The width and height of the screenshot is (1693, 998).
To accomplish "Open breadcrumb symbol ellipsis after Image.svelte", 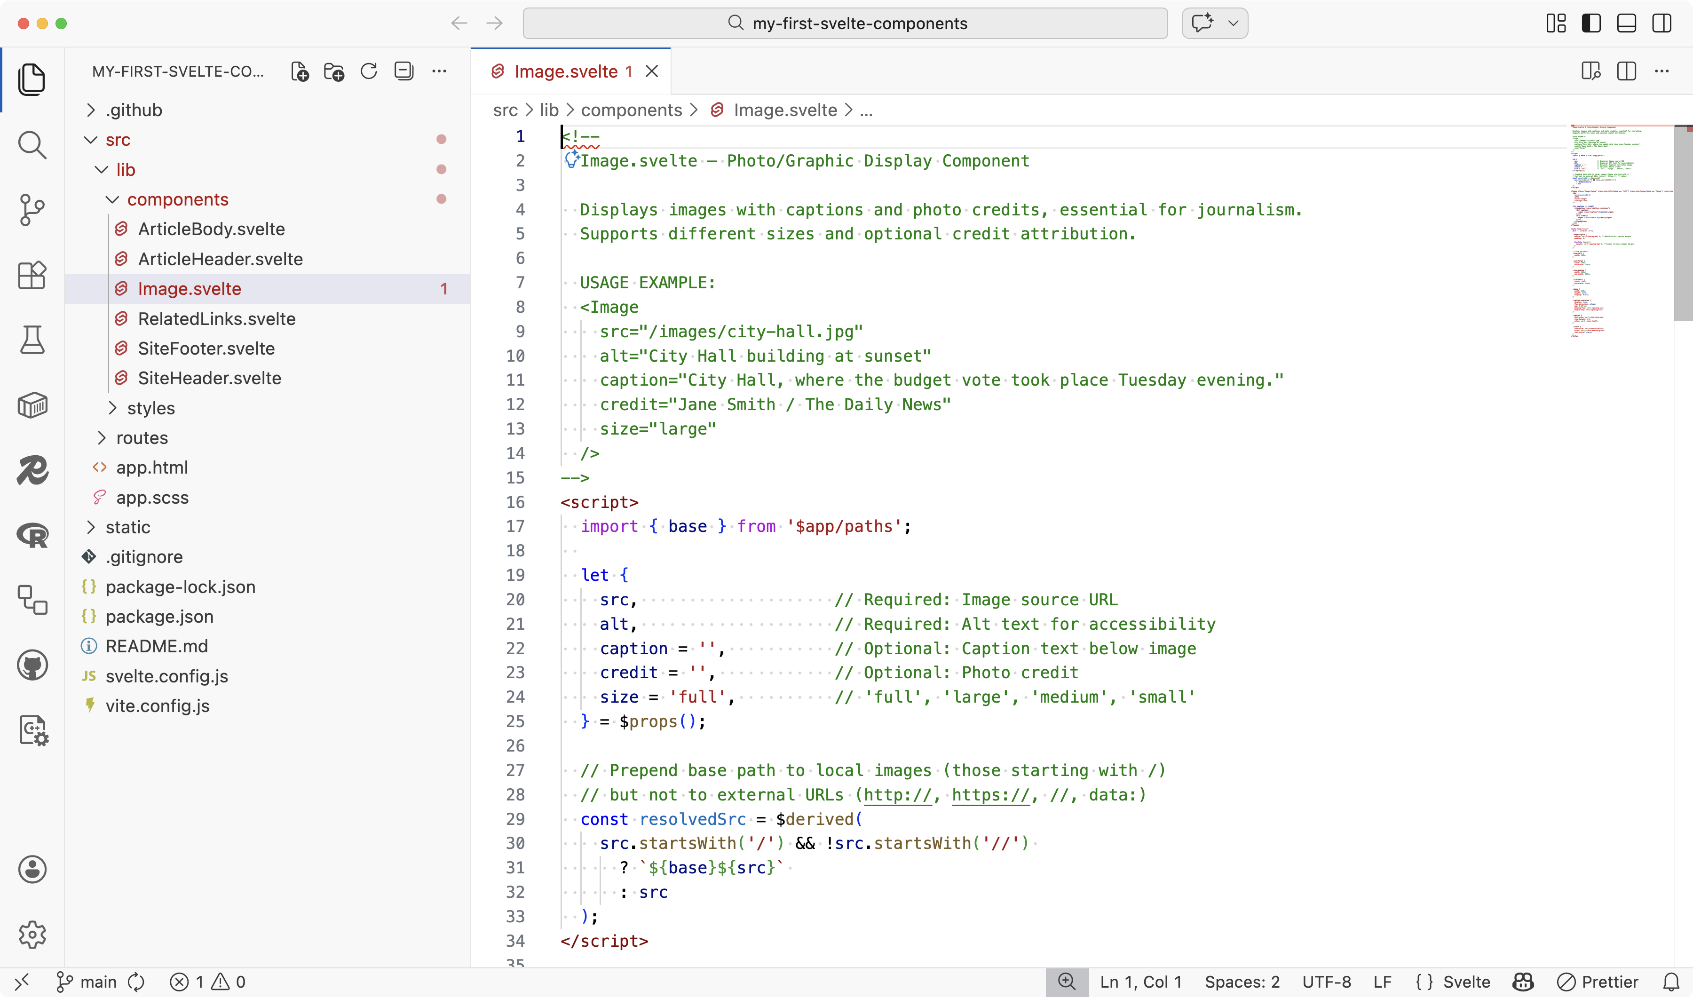I will pos(866,111).
